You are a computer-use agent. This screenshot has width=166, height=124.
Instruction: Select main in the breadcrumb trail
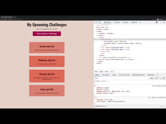107,72
